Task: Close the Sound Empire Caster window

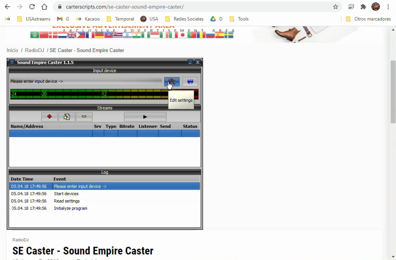Action: click(198, 62)
